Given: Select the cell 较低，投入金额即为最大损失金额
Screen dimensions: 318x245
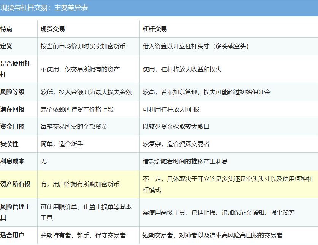Looking at the screenshot, I should click(x=86, y=92).
